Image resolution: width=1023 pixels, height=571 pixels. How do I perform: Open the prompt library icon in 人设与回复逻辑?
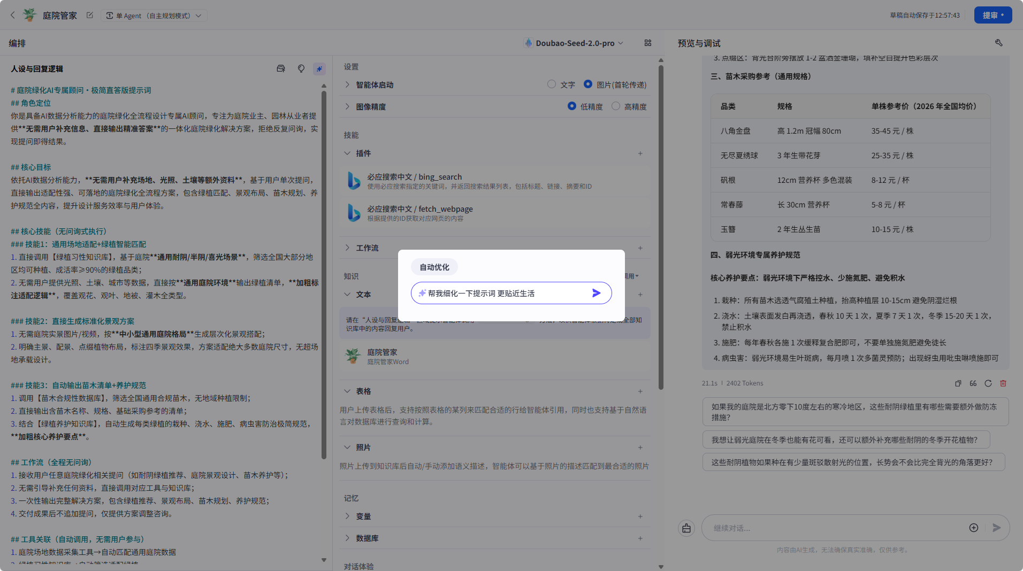coord(281,68)
